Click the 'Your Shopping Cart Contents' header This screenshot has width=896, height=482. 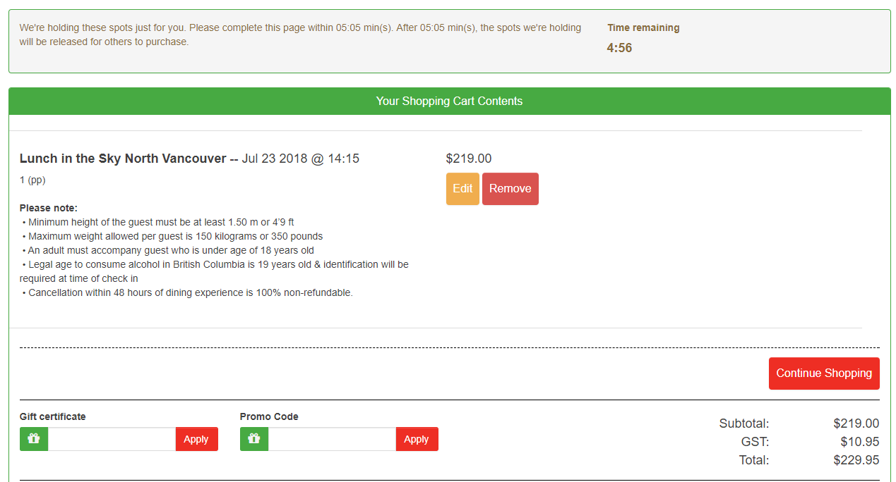(449, 101)
